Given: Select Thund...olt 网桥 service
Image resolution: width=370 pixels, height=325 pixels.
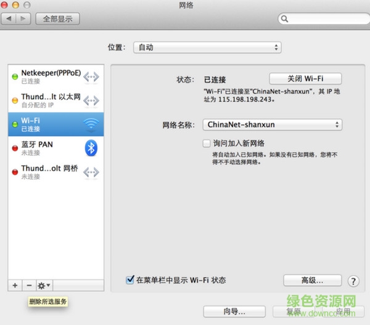Looking at the screenshot, I should click(x=56, y=172).
